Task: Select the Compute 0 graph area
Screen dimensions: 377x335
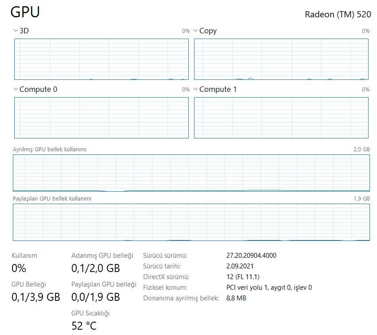Action: [101, 118]
